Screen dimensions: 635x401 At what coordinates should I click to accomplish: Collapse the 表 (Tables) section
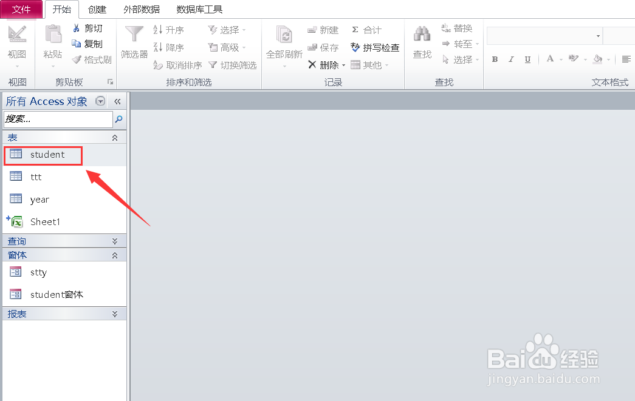[x=114, y=137]
